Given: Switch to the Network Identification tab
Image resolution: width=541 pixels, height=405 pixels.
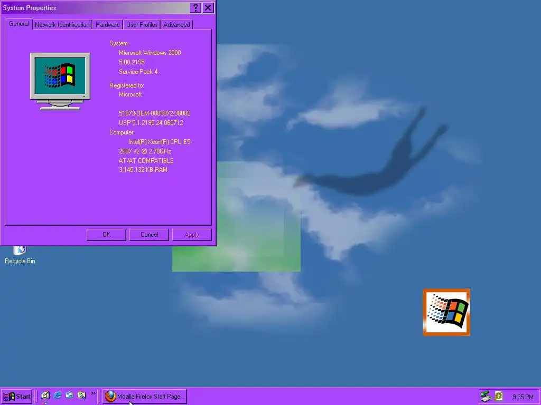Looking at the screenshot, I should click(x=62, y=25).
